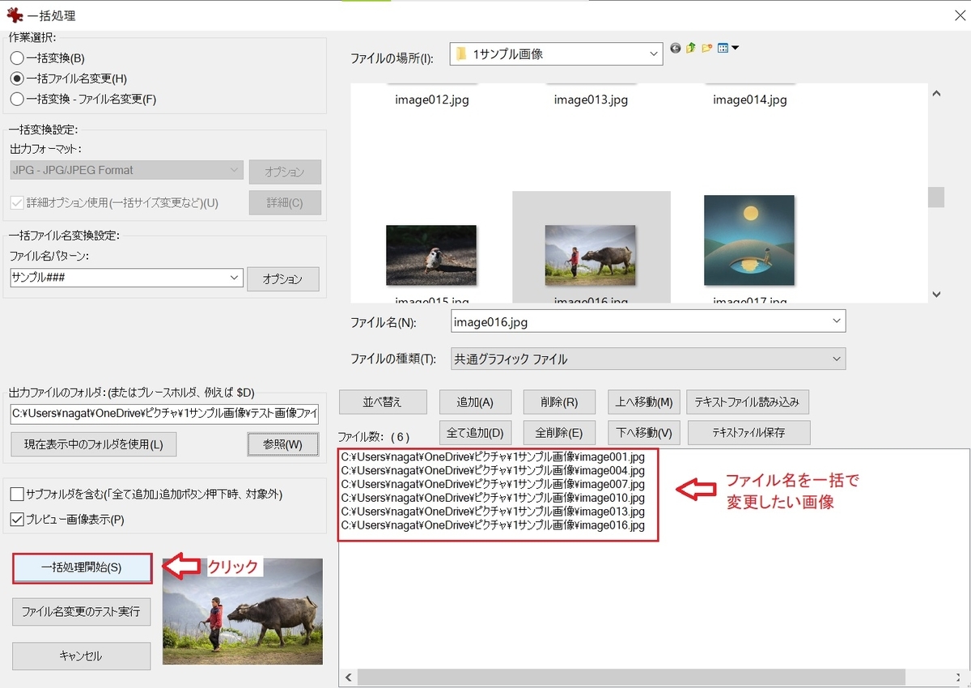Close the 一括処理 dialog window
This screenshot has width=971, height=688.
pos(960,15)
